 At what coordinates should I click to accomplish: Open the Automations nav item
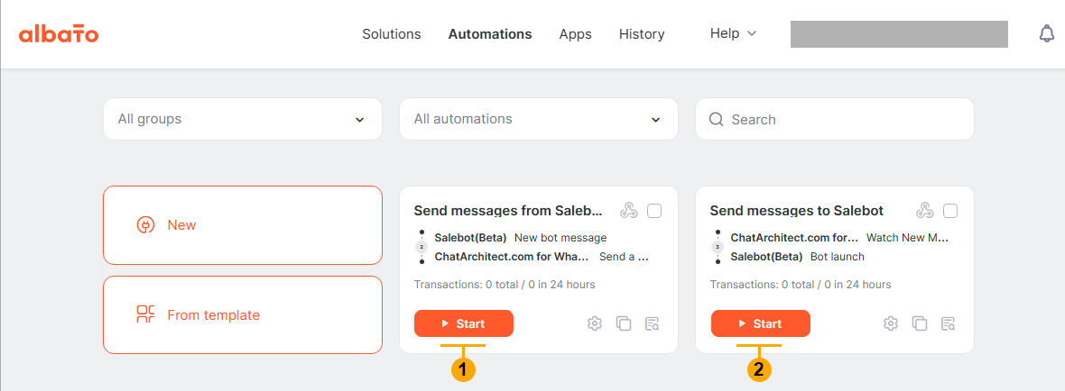click(490, 34)
